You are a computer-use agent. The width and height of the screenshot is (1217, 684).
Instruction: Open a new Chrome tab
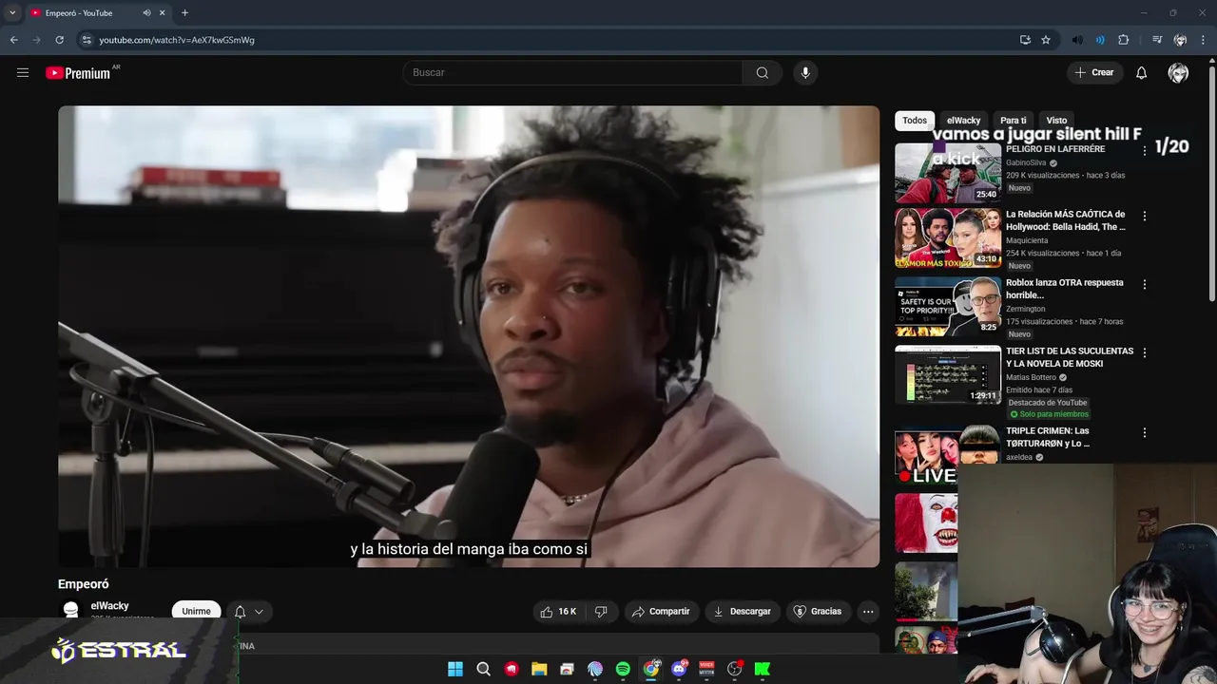tap(184, 13)
